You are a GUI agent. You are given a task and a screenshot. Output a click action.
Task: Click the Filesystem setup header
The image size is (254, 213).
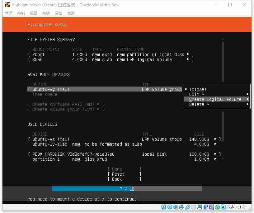coord(47,25)
